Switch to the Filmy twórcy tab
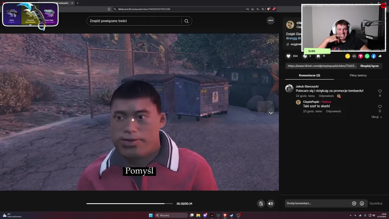Image resolution: width=389 pixels, height=219 pixels. (x=358, y=75)
